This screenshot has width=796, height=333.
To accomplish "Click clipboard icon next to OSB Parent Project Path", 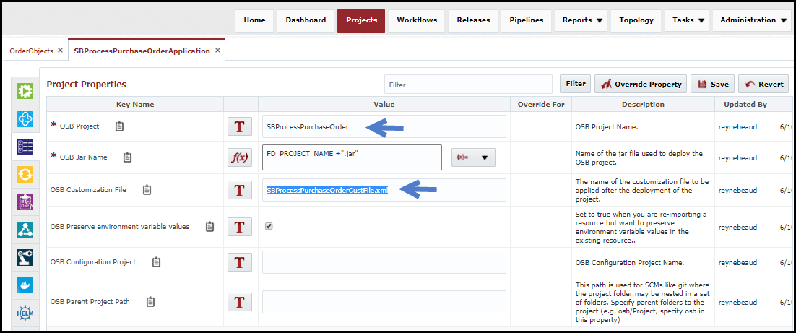I will (150, 302).
